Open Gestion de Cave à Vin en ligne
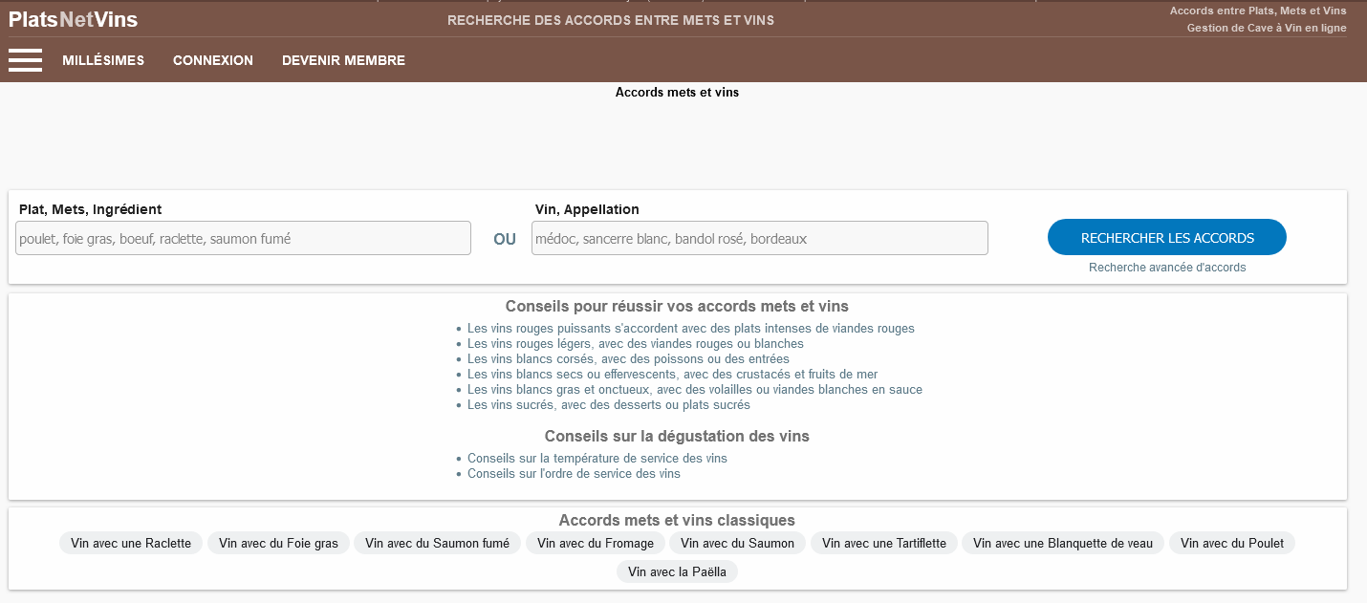Screen dimensions: 1367x603 (1266, 28)
